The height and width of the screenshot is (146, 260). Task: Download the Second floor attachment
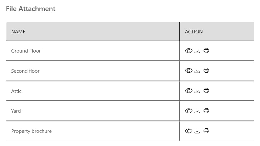197,71
